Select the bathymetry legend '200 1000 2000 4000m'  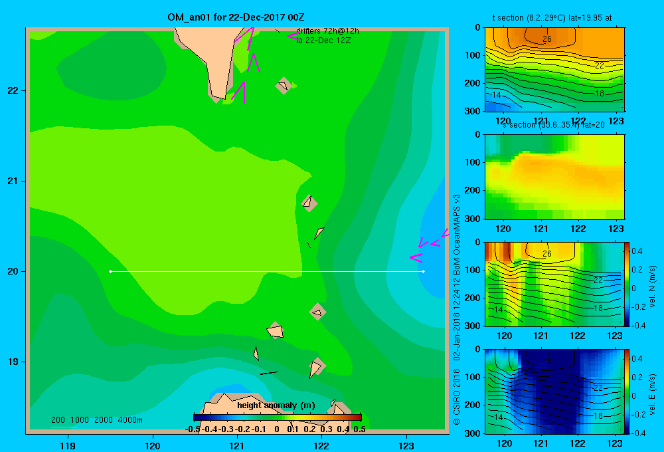tap(96, 420)
